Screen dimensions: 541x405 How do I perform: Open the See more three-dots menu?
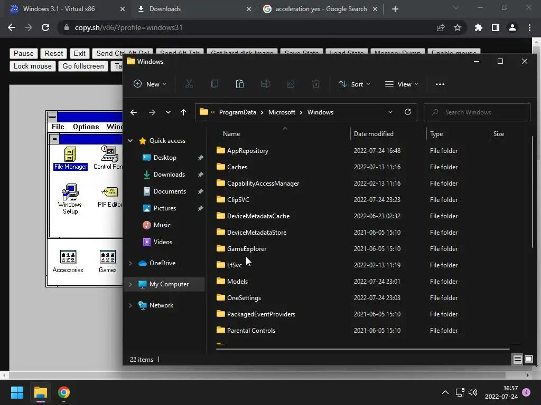coord(440,84)
